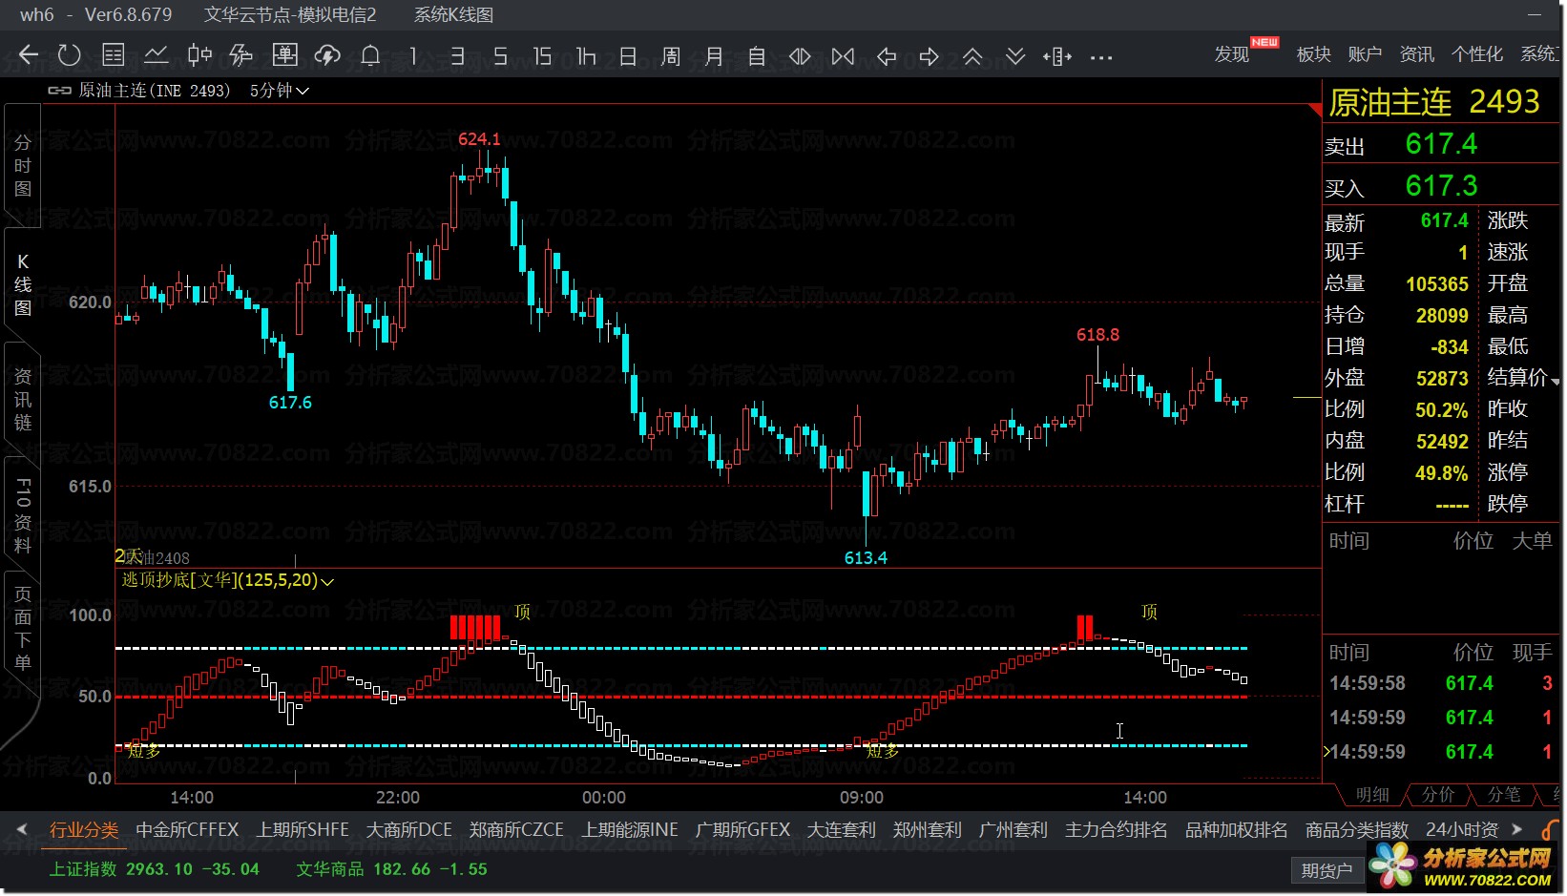Select 上期能源INE bottom tab
The height and width of the screenshot is (896, 1567).
(630, 830)
